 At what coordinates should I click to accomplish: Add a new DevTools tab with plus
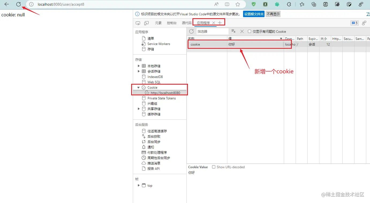(220, 23)
